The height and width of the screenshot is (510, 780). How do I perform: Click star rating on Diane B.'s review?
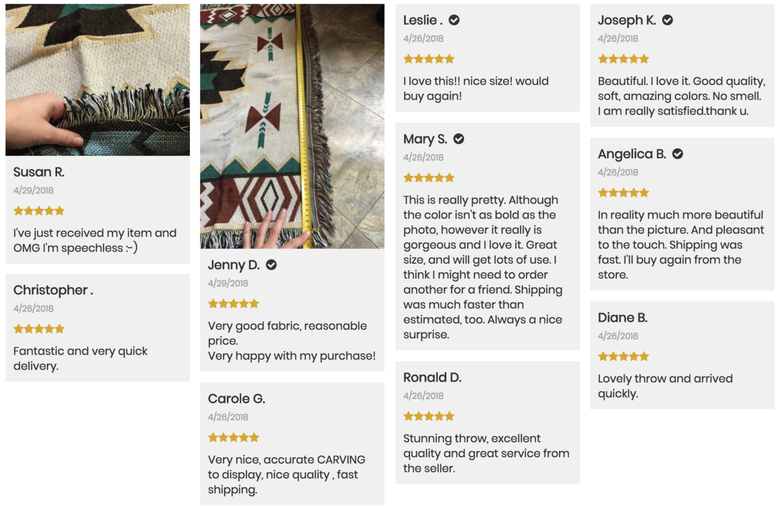coord(623,357)
